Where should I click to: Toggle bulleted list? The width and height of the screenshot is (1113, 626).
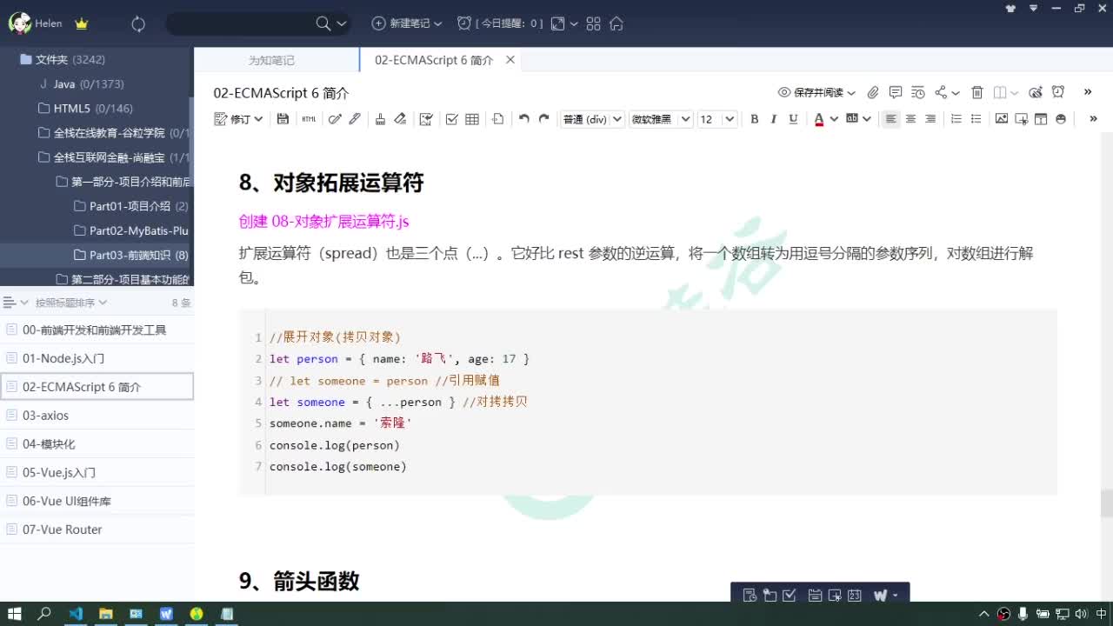point(976,119)
